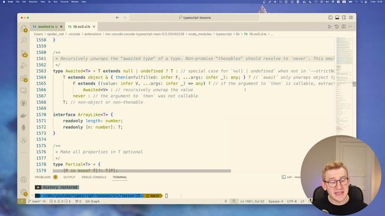Click the horizontal scrollbar under the editor
The image size is (385, 216).
(x=142, y=170)
